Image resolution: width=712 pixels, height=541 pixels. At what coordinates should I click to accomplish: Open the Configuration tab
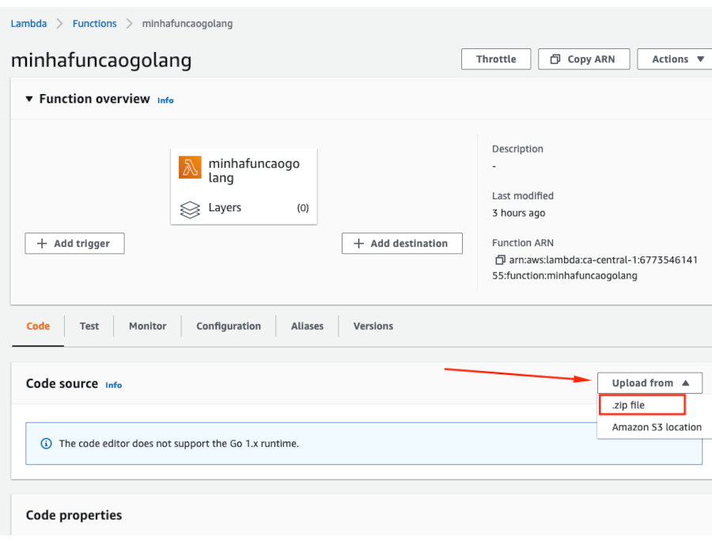tap(228, 326)
